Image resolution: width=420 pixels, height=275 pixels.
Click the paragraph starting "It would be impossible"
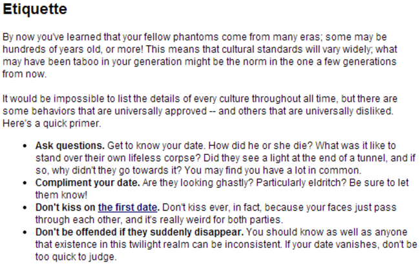click(x=200, y=111)
